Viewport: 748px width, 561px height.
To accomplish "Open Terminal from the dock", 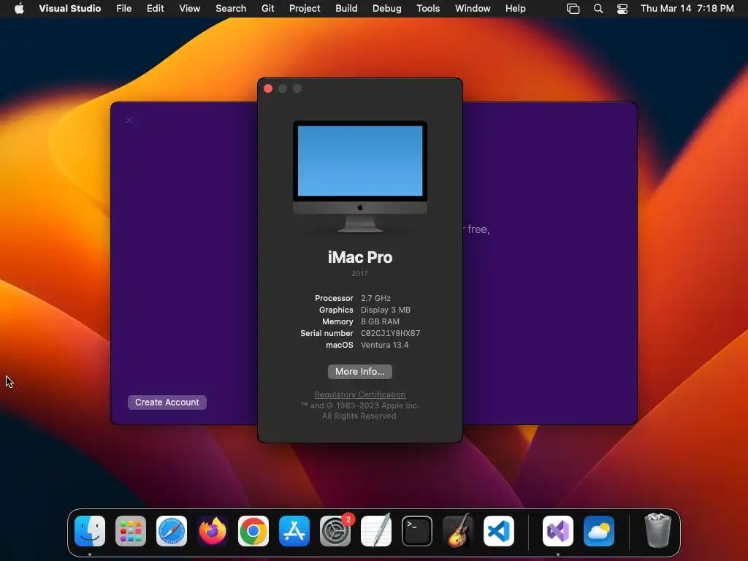I will coord(417,531).
